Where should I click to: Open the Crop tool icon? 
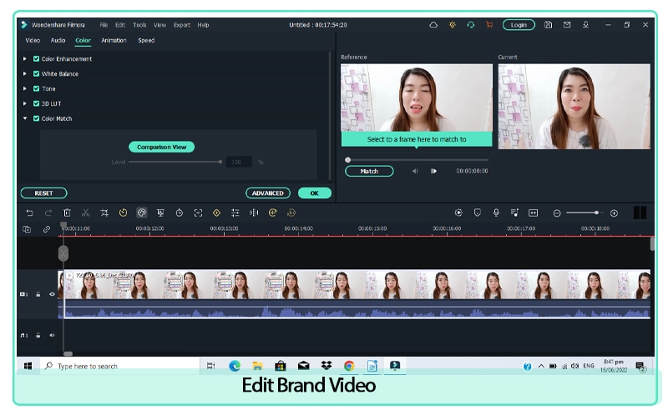(x=104, y=213)
